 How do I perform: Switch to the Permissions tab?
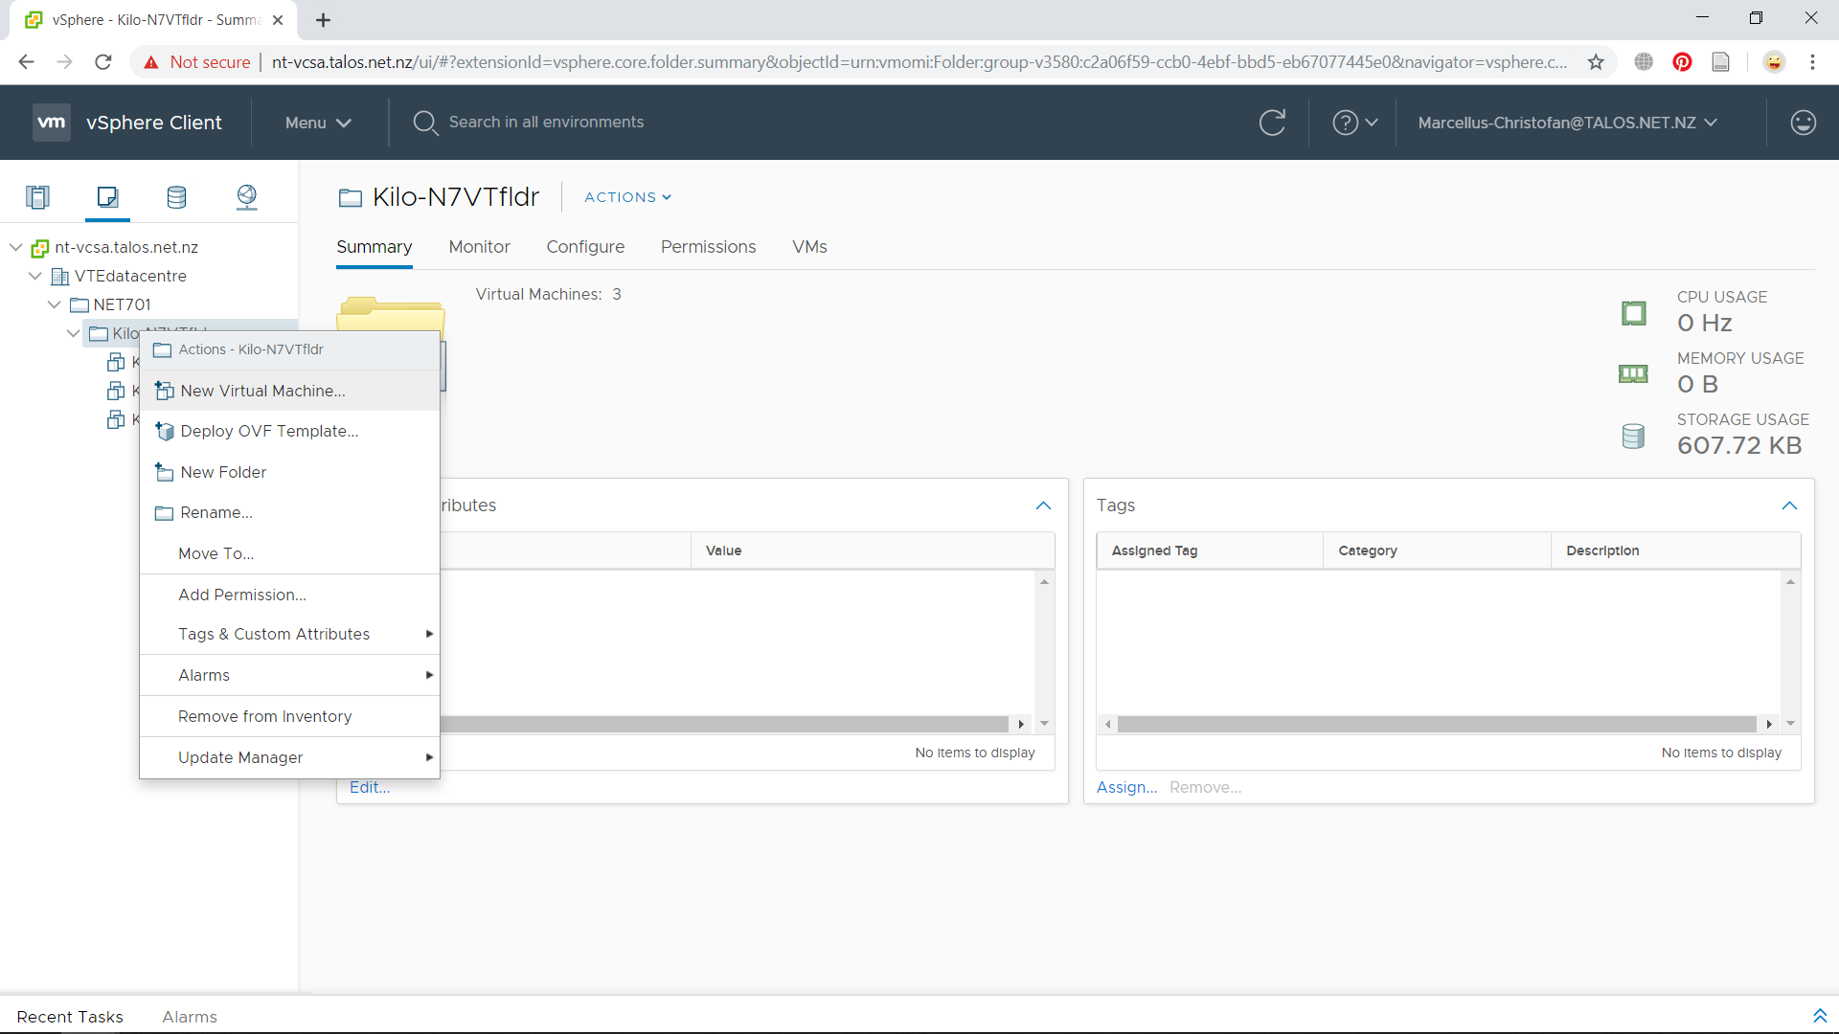tap(708, 247)
